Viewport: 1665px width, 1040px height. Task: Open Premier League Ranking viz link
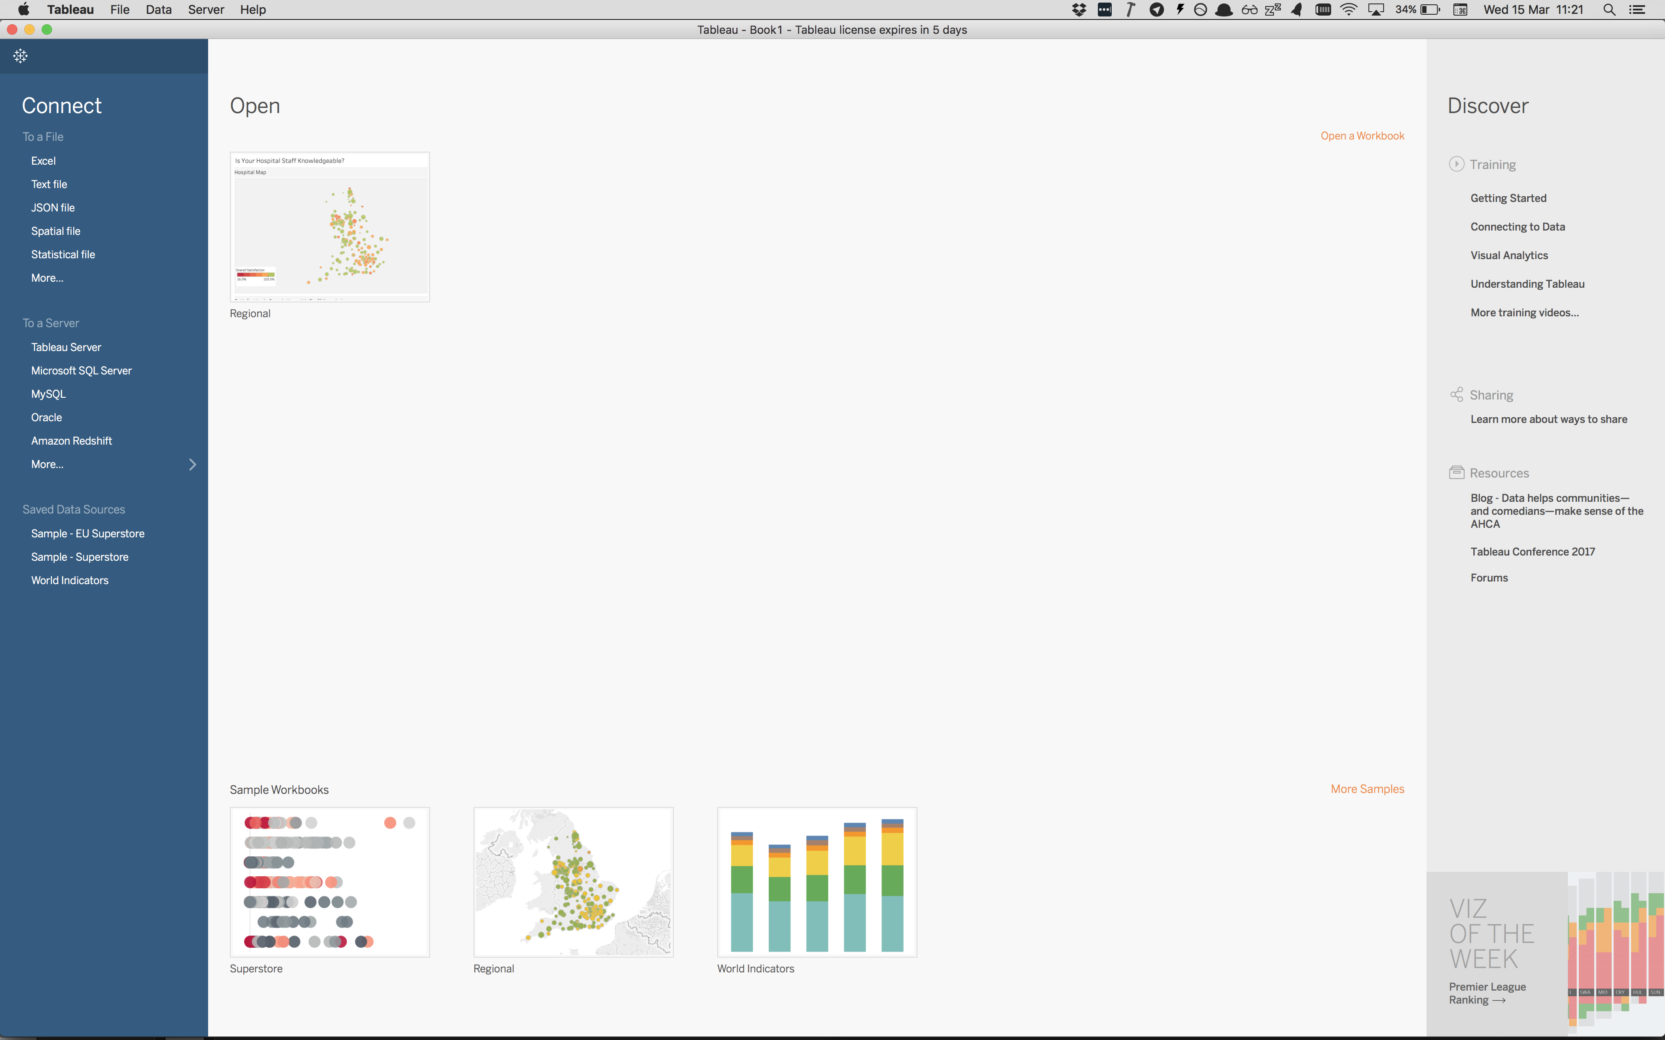[x=1487, y=993]
